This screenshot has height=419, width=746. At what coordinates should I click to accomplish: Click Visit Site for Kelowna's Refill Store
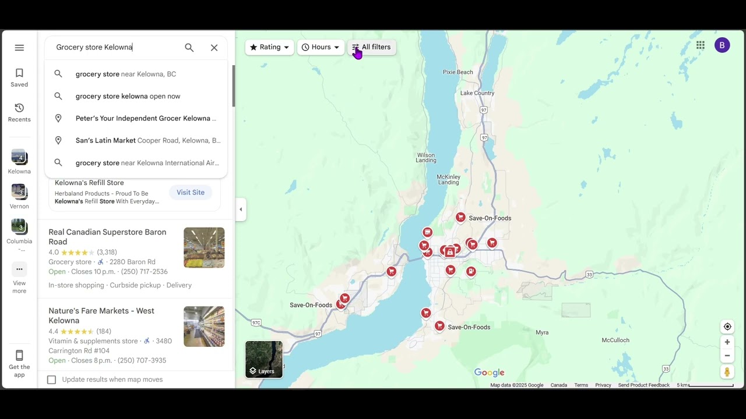click(x=191, y=192)
